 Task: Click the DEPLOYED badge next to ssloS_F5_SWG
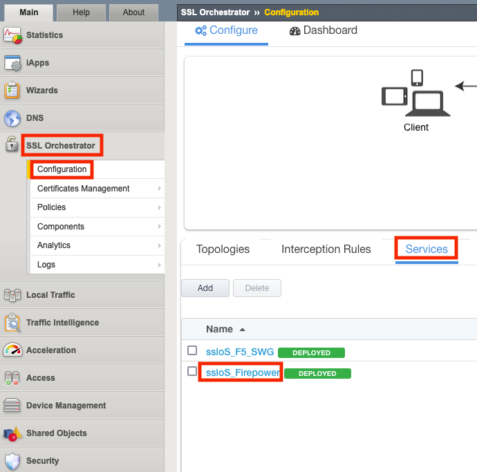pos(311,352)
